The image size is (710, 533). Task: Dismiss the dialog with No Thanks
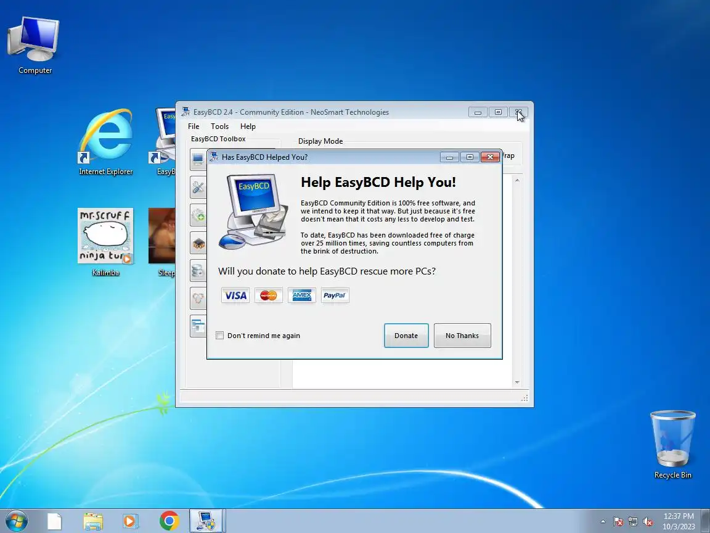pos(462,336)
